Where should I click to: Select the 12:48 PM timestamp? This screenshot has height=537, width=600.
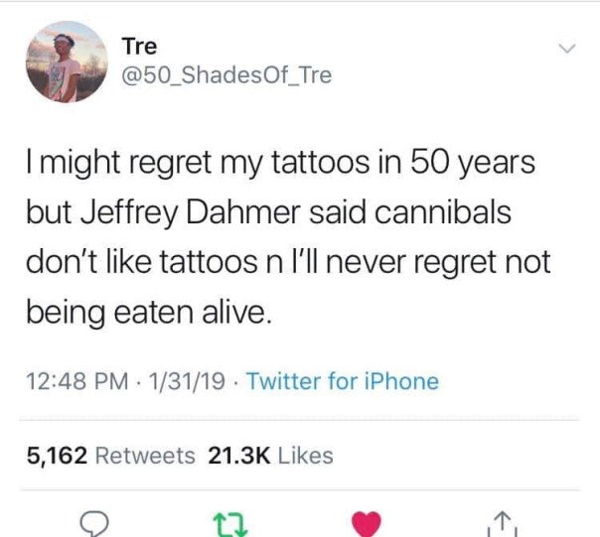[x=77, y=381]
